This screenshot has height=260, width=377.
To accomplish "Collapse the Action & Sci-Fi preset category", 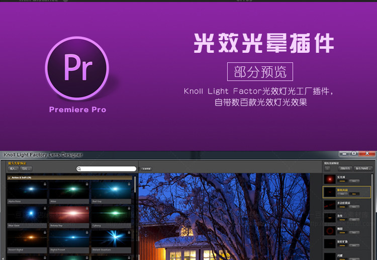I will point(9,178).
